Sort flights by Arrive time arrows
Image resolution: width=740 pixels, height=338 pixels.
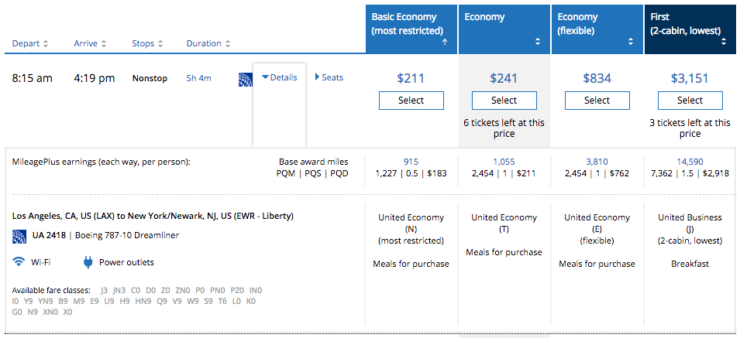coord(104,44)
